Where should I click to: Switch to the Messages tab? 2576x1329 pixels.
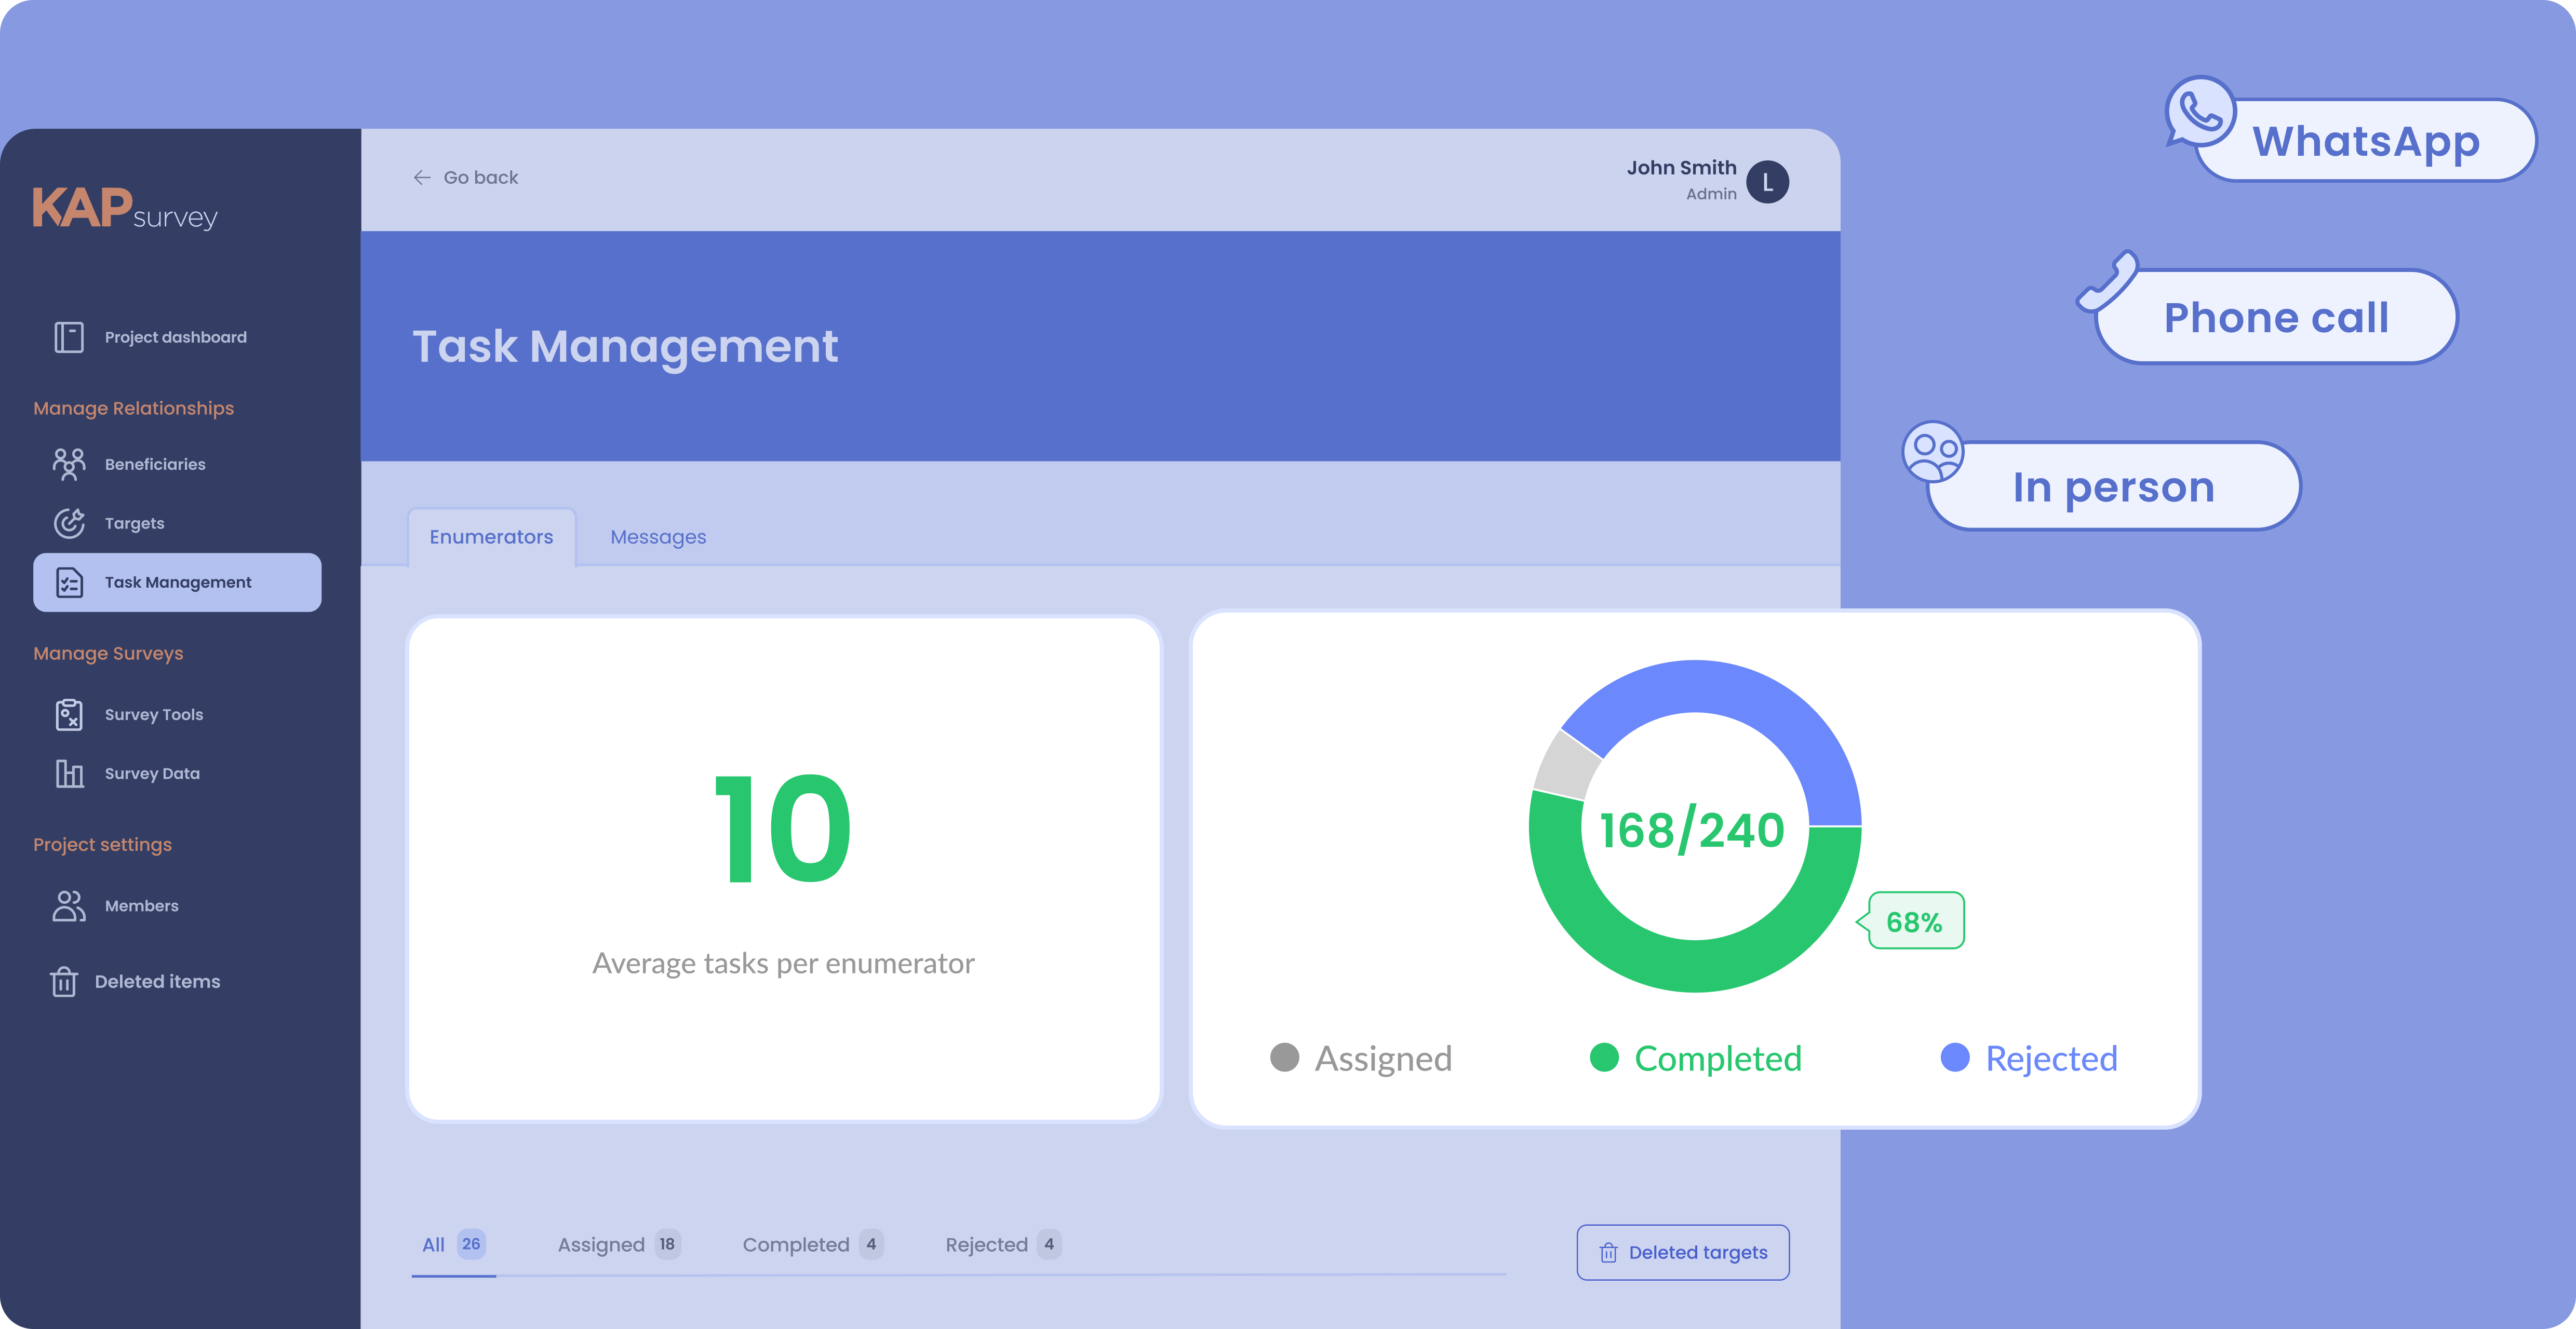[658, 537]
